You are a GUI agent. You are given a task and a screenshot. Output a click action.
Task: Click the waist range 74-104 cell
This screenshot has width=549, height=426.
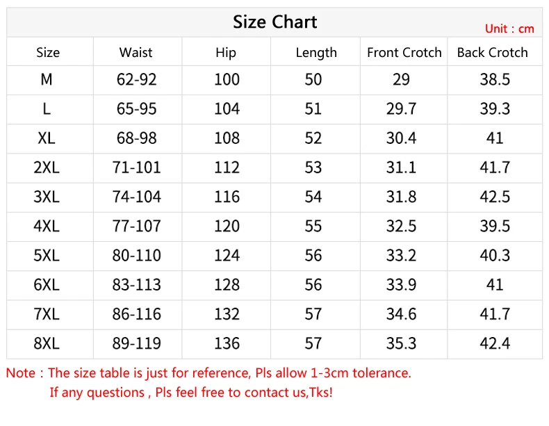pyautogui.click(x=136, y=197)
